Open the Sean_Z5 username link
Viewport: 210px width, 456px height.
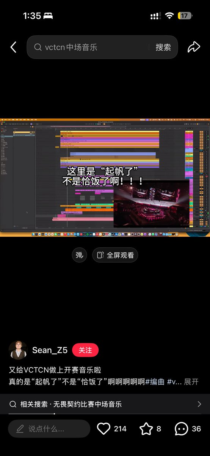pos(50,350)
